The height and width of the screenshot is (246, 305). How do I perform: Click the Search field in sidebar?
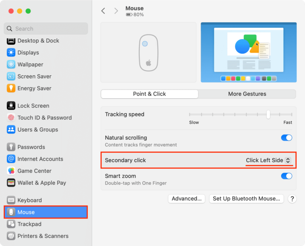[x=46, y=29]
